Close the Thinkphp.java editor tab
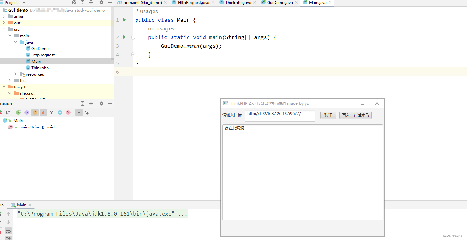The height and width of the screenshot is (240, 467). click(x=255, y=3)
